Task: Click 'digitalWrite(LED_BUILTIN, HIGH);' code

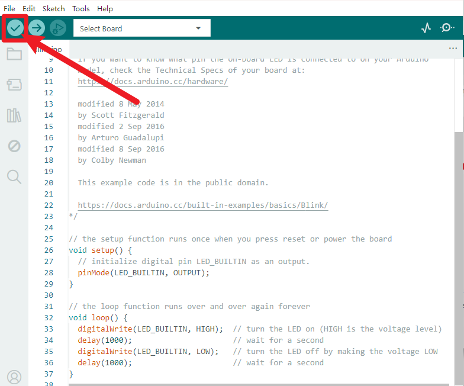Action: pos(150,329)
